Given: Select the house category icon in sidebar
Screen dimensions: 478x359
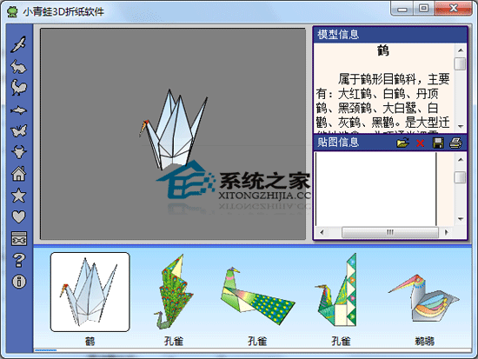Looking at the screenshot, I should 18,174.
